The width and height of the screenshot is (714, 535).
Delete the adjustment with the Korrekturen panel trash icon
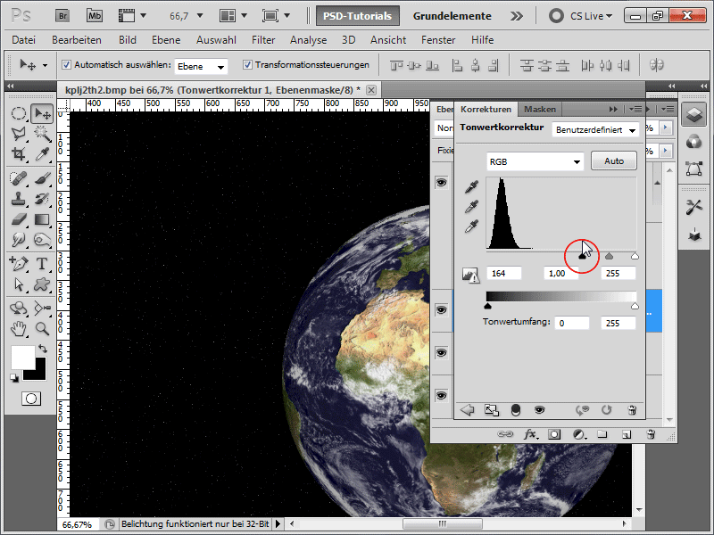tap(632, 410)
